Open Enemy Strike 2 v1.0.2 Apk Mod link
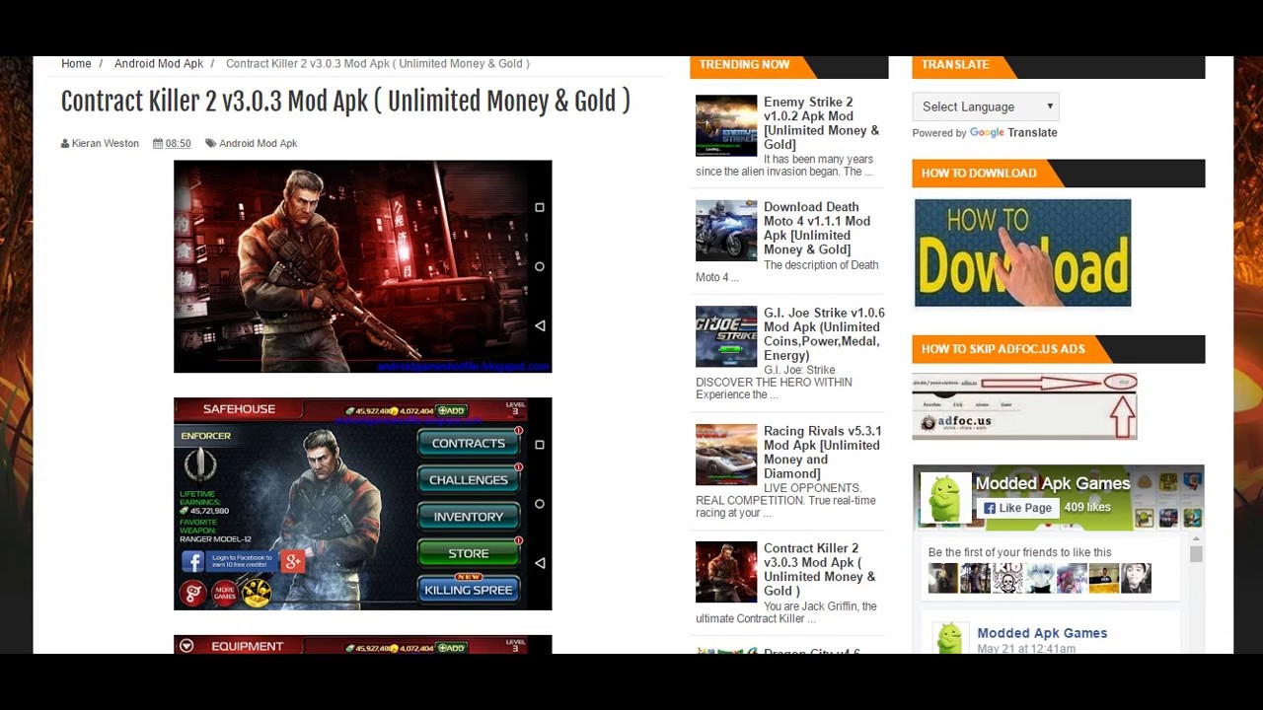Viewport: 1263px width, 710px height. point(821,123)
